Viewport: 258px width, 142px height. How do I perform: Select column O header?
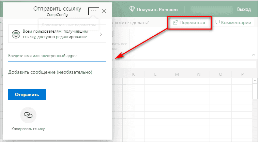click(221, 74)
